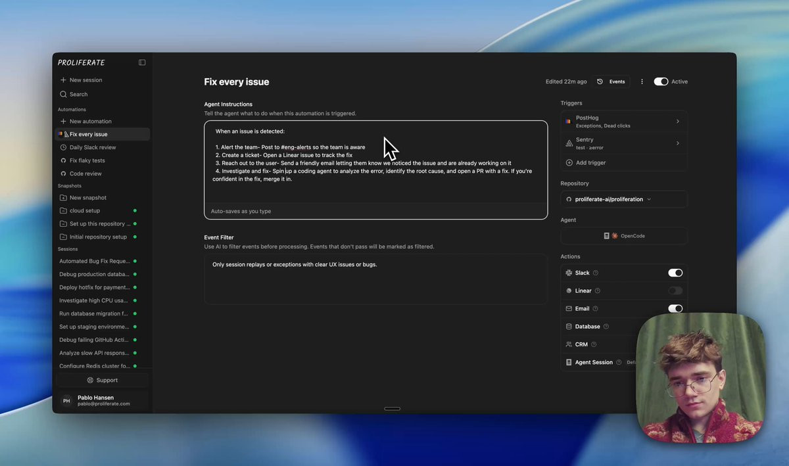The width and height of the screenshot is (789, 466).
Task: Click help icon next to Linear
Action: click(598, 291)
